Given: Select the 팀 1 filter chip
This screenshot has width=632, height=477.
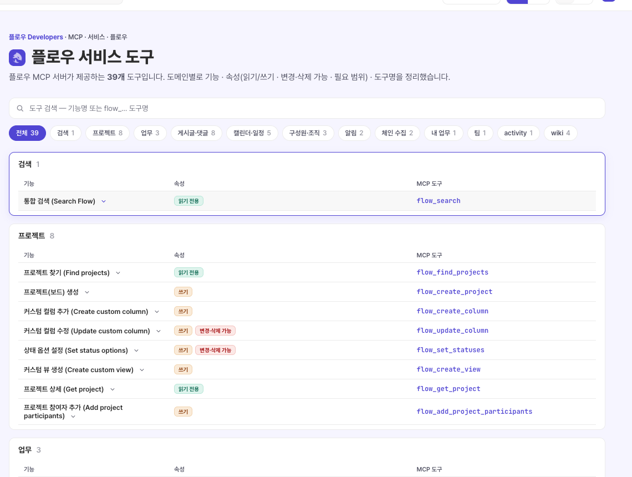Looking at the screenshot, I should [x=480, y=133].
